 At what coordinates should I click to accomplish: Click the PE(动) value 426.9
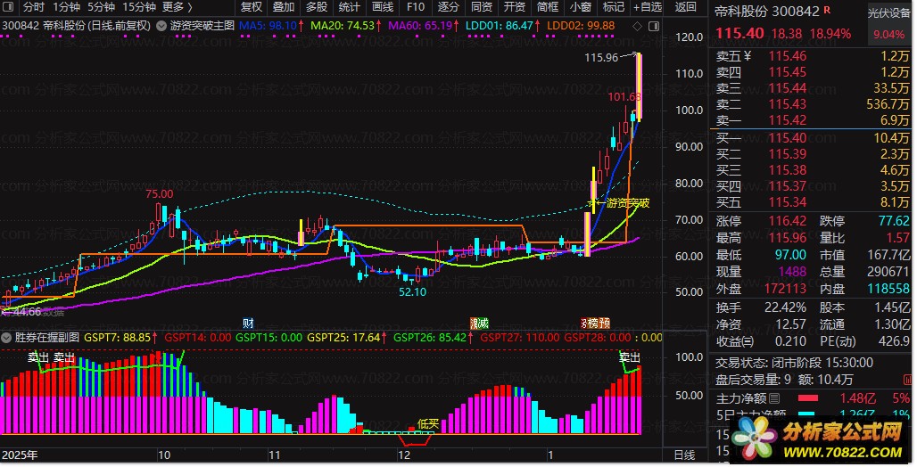click(894, 340)
